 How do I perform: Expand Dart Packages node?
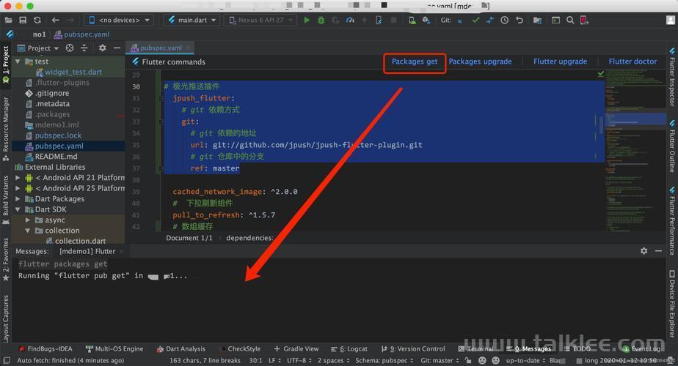[x=18, y=198]
